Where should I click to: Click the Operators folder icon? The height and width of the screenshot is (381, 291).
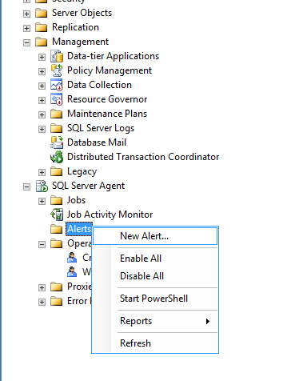(x=57, y=243)
